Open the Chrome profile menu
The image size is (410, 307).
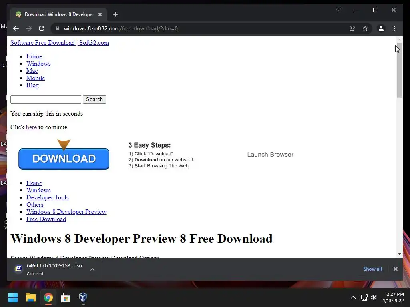tap(381, 28)
